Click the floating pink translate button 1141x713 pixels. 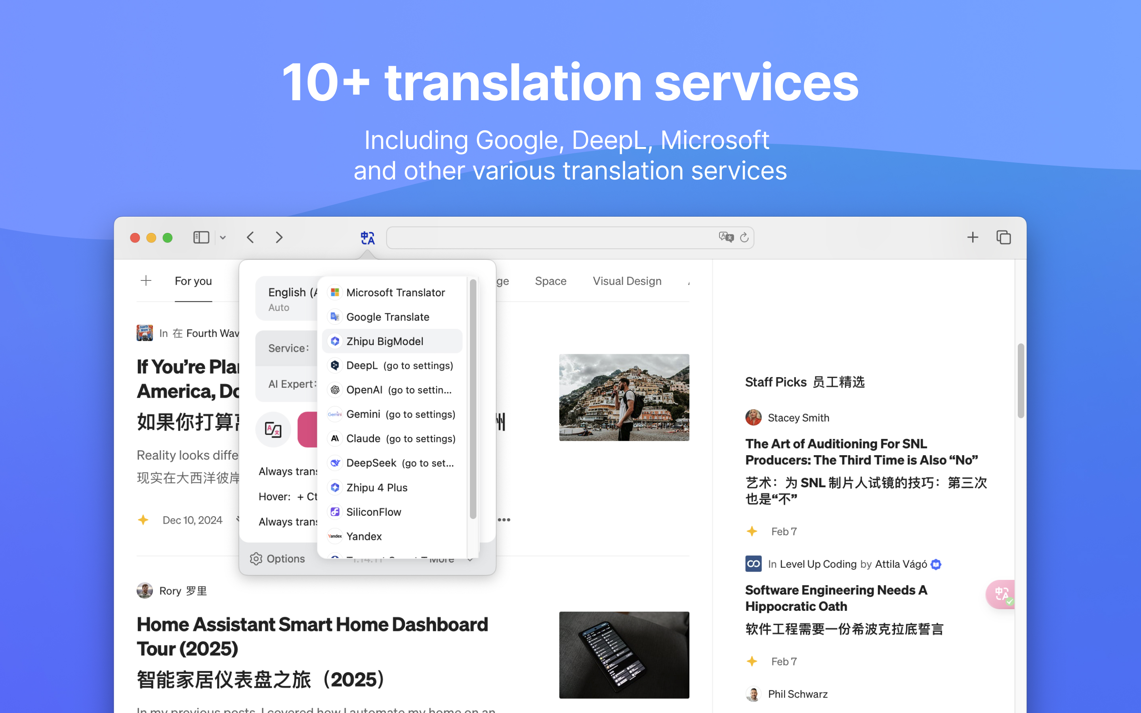tap(1000, 595)
